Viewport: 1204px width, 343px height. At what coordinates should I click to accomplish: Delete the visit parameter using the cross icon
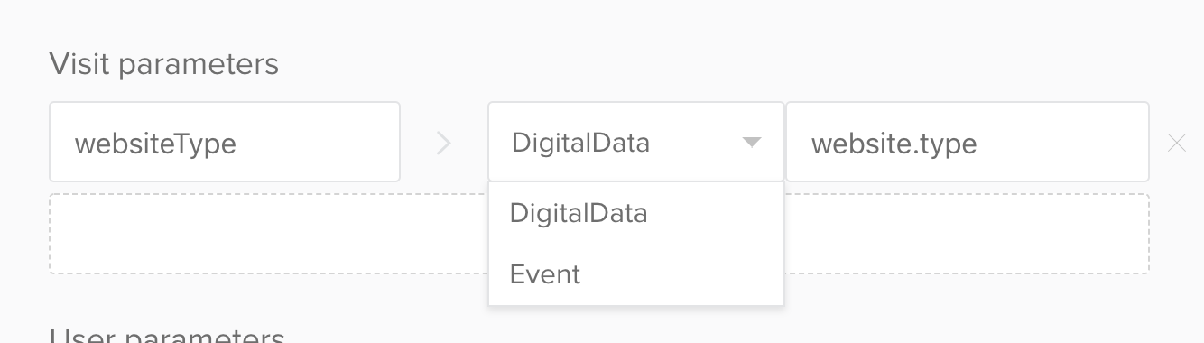pos(1176,143)
